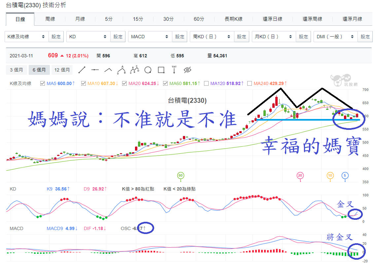The image size is (375, 263).
Task: Select the 3 個月 range button
Action: (x=17, y=70)
